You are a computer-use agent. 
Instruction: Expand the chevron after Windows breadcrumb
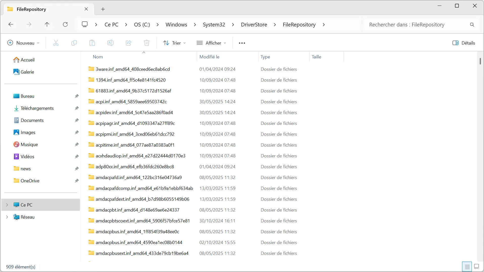coord(195,25)
